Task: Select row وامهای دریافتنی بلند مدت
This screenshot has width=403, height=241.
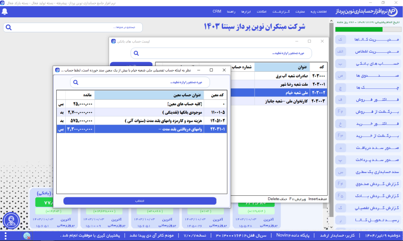Action: tap(142, 129)
